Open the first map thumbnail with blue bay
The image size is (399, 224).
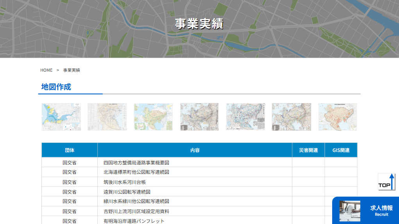click(x=61, y=117)
